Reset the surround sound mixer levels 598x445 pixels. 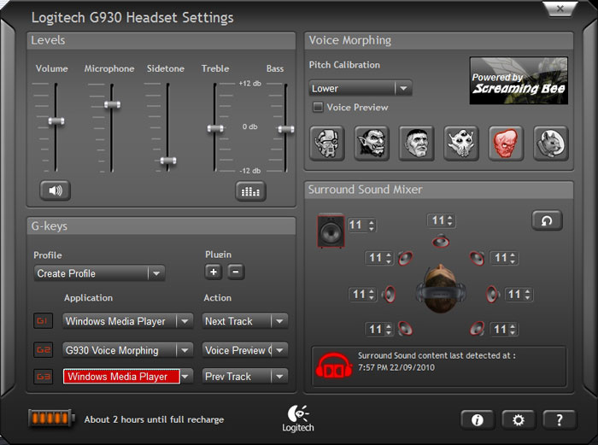547,220
